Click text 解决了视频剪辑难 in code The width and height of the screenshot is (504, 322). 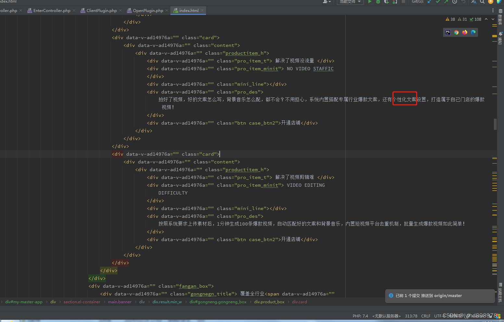295,177
